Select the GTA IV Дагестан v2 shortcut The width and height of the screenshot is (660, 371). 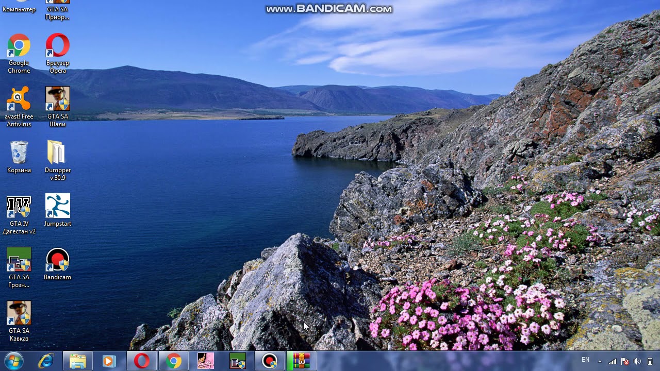(19, 215)
